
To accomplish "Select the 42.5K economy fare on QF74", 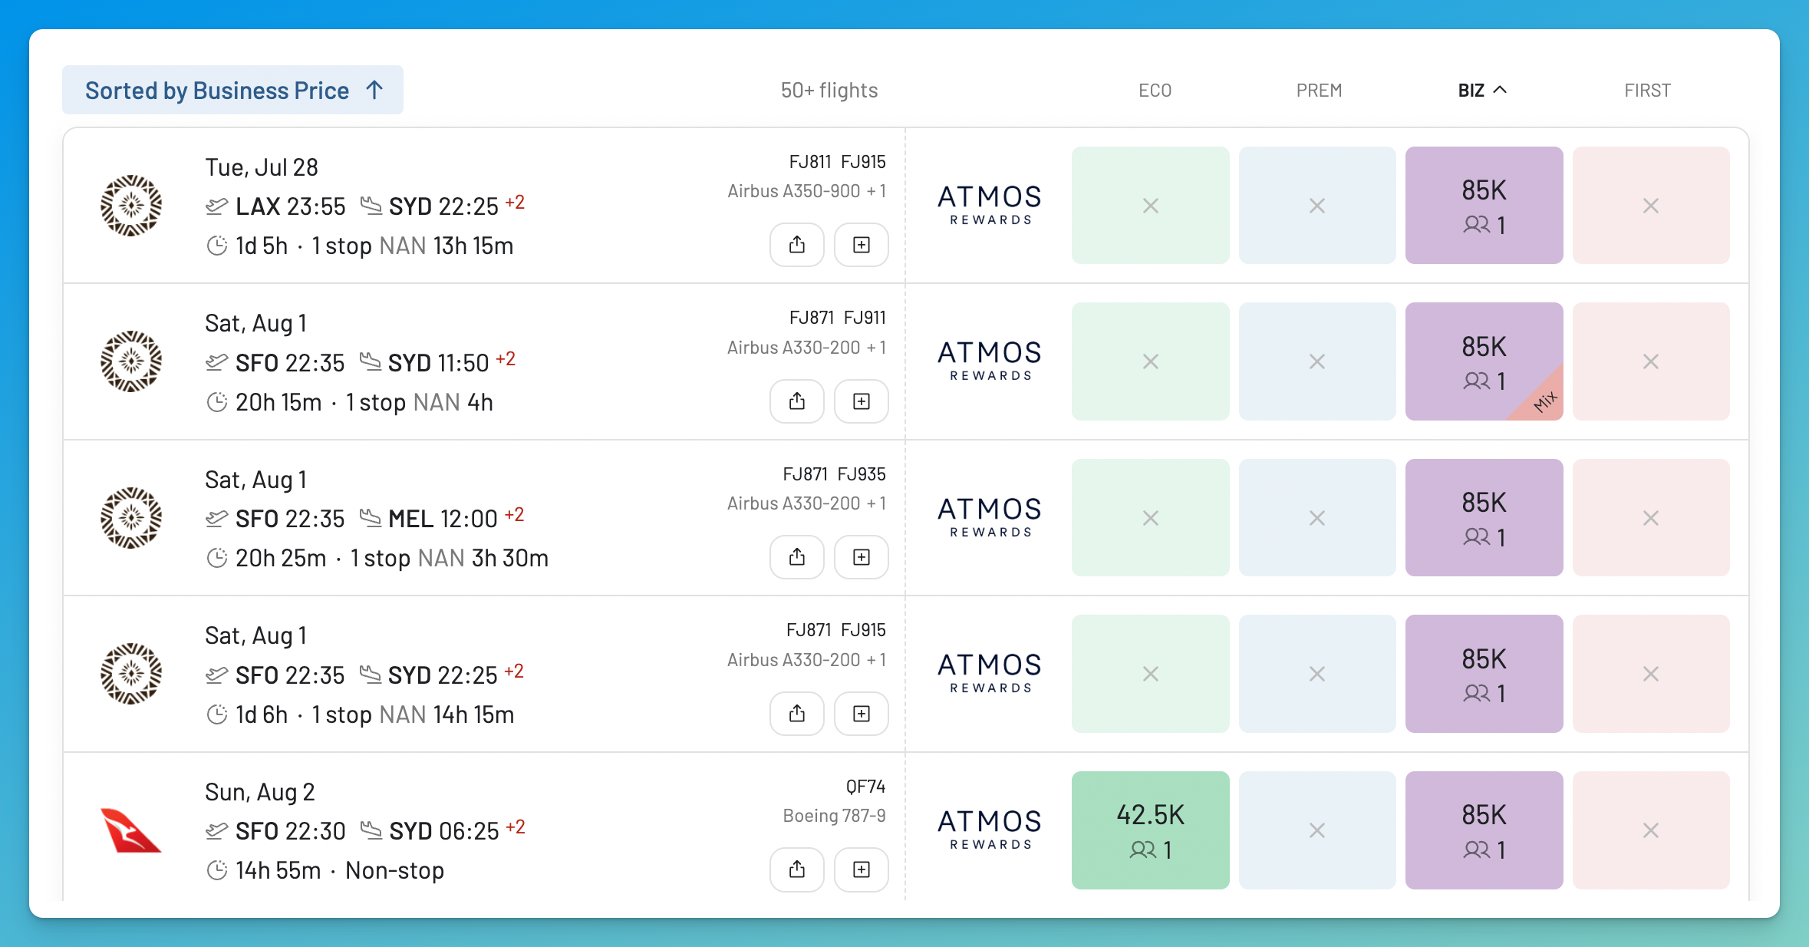I will click(x=1151, y=830).
